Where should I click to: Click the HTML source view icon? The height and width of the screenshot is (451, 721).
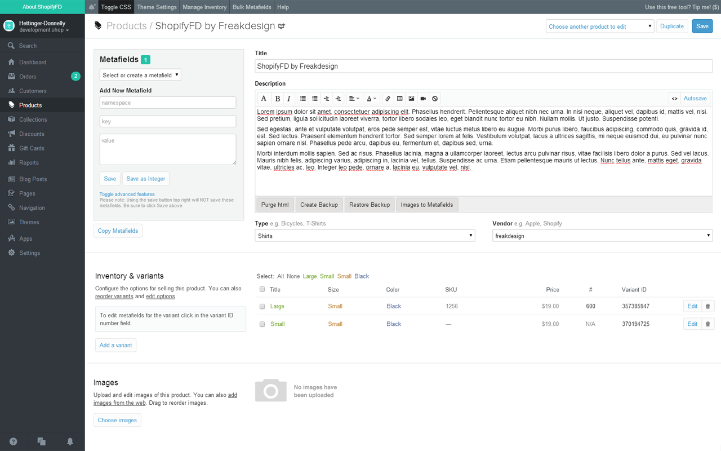674,99
